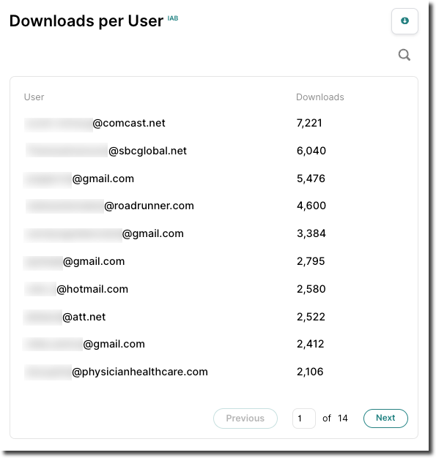Focus the page number input field

pyautogui.click(x=304, y=418)
